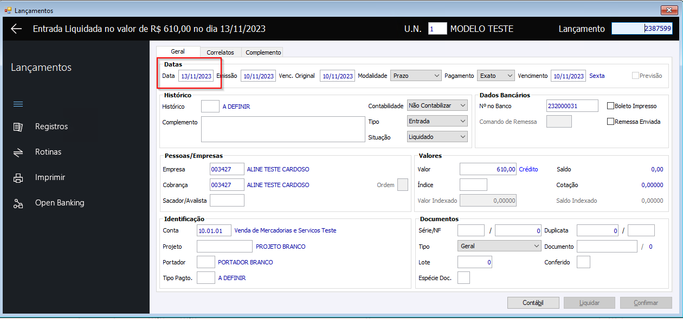Click the Vencimento date field

coord(569,76)
